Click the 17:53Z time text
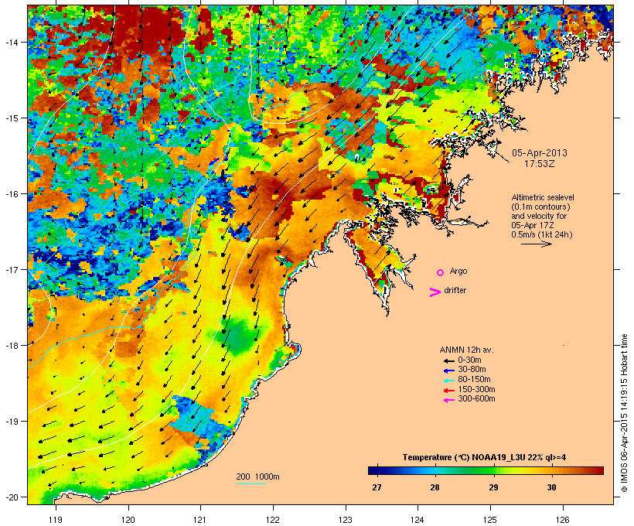This screenshot has height=526, width=634. click(540, 164)
